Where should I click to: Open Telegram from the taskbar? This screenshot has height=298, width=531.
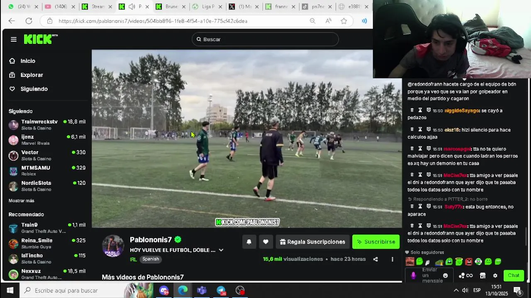(x=221, y=291)
